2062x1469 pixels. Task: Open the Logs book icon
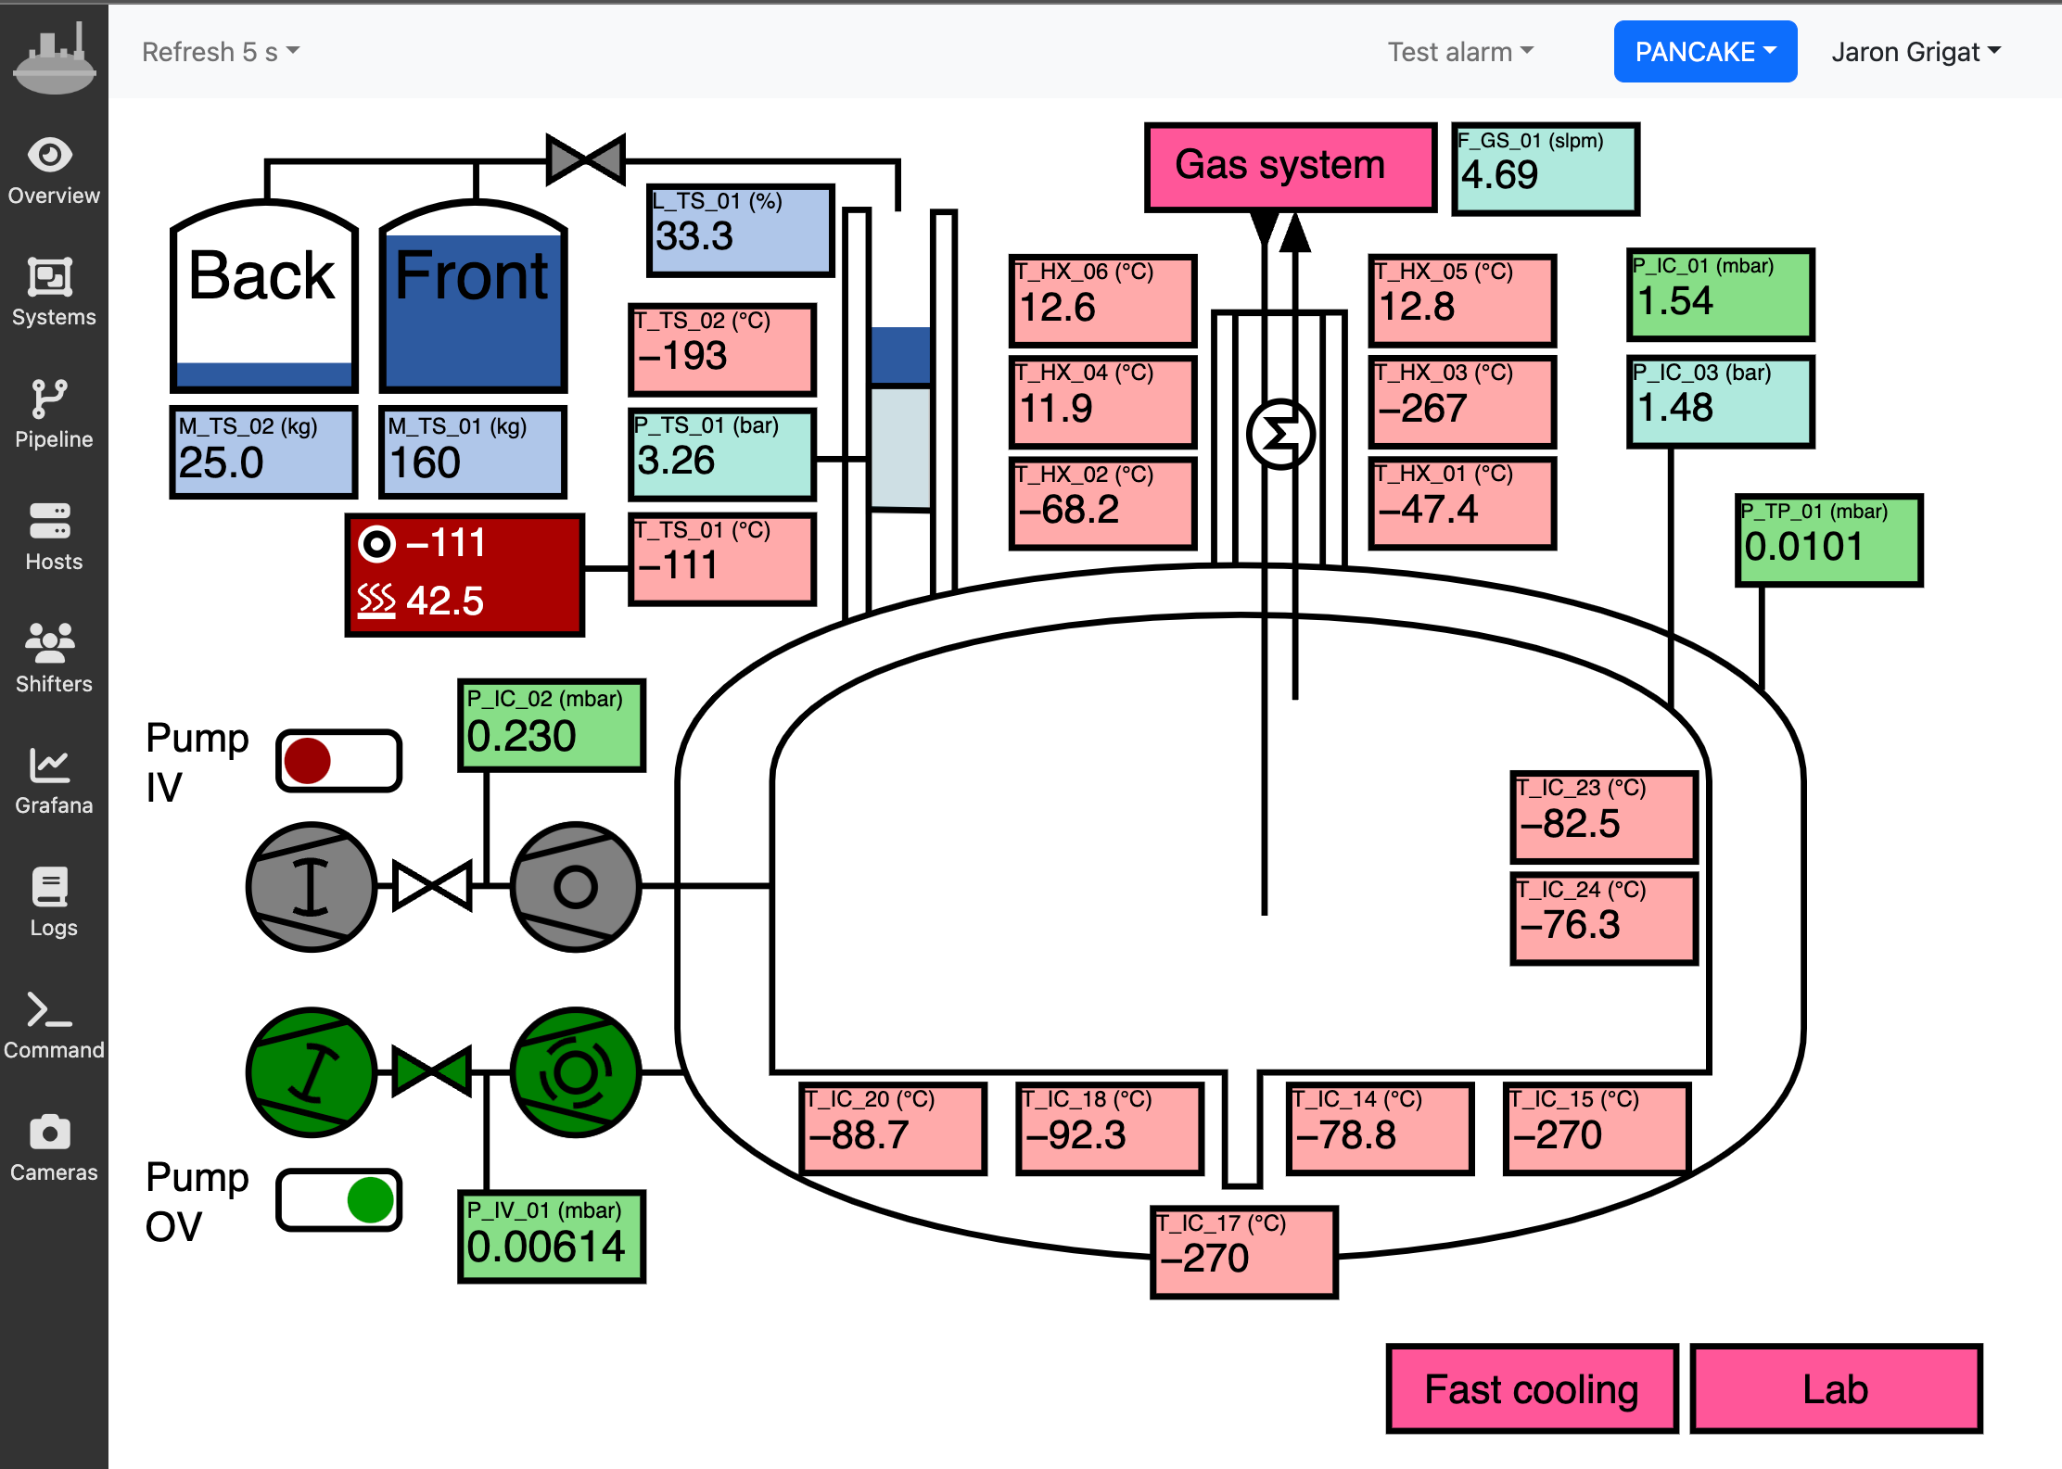pyautogui.click(x=51, y=887)
